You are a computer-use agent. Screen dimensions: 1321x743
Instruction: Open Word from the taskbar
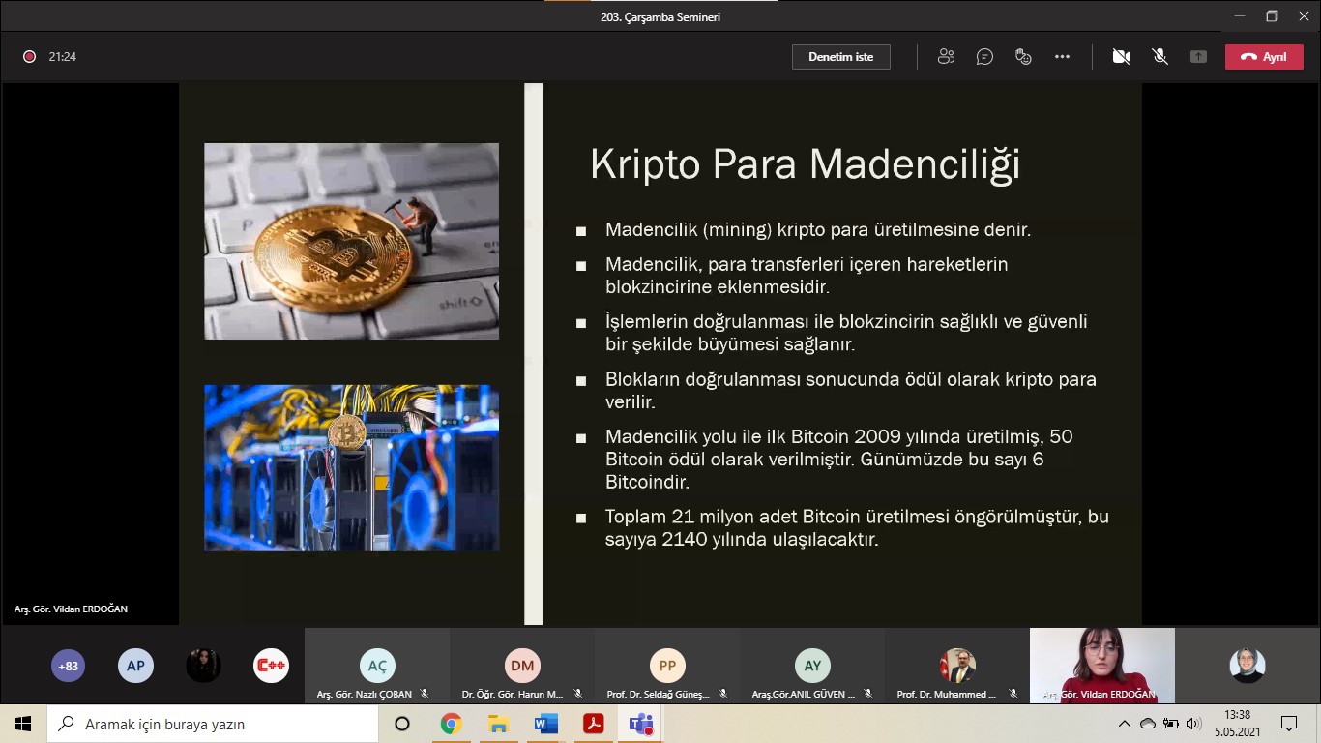tap(545, 724)
